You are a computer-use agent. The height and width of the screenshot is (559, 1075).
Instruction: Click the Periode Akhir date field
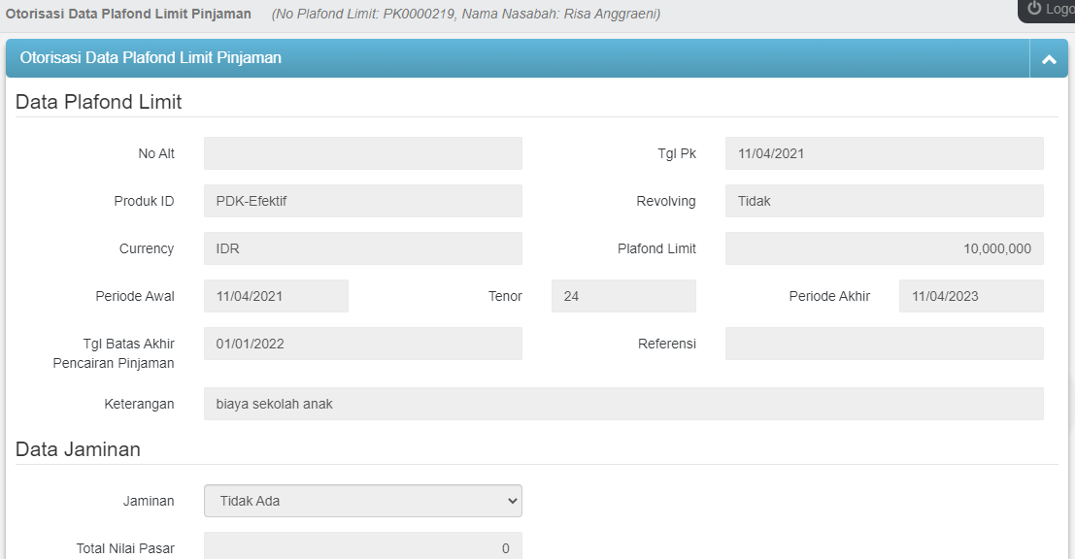pos(971,296)
